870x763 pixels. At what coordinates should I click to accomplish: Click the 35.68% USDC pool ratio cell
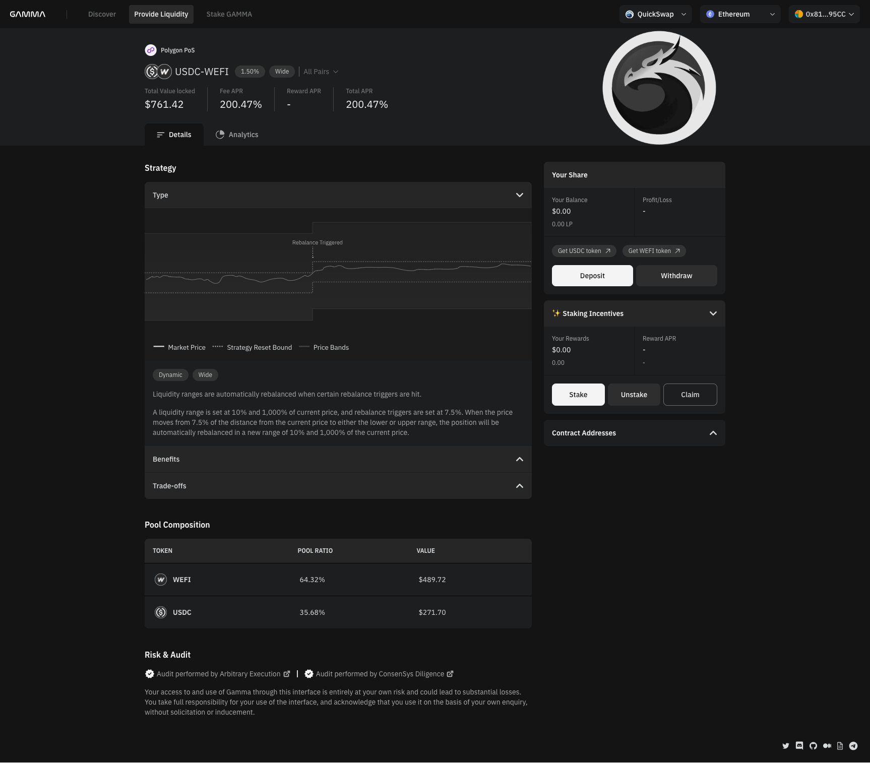click(313, 612)
